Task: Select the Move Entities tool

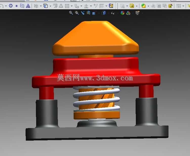Action: pos(77,6)
